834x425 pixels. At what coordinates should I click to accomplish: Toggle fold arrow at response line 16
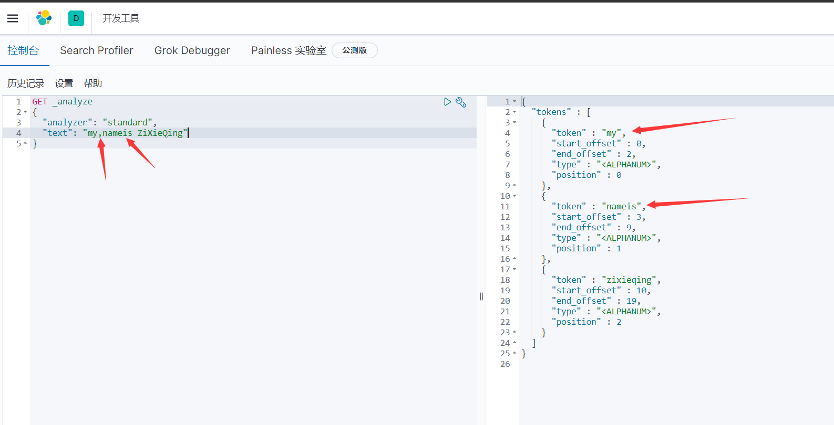[x=514, y=259]
